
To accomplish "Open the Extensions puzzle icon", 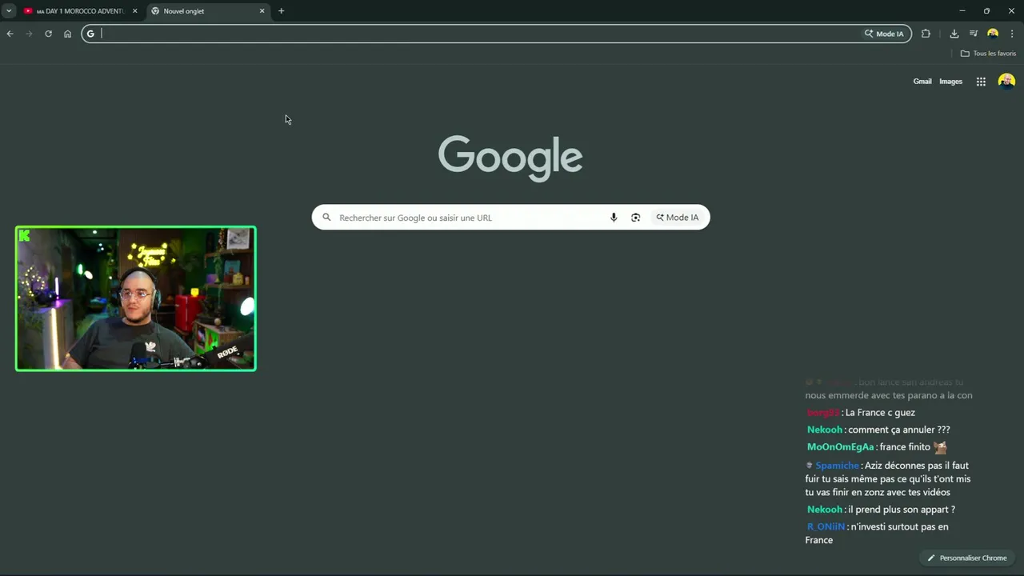I will coord(926,34).
